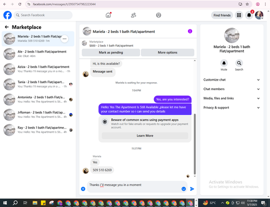Open the browser three-dot menu

pos(265,4)
